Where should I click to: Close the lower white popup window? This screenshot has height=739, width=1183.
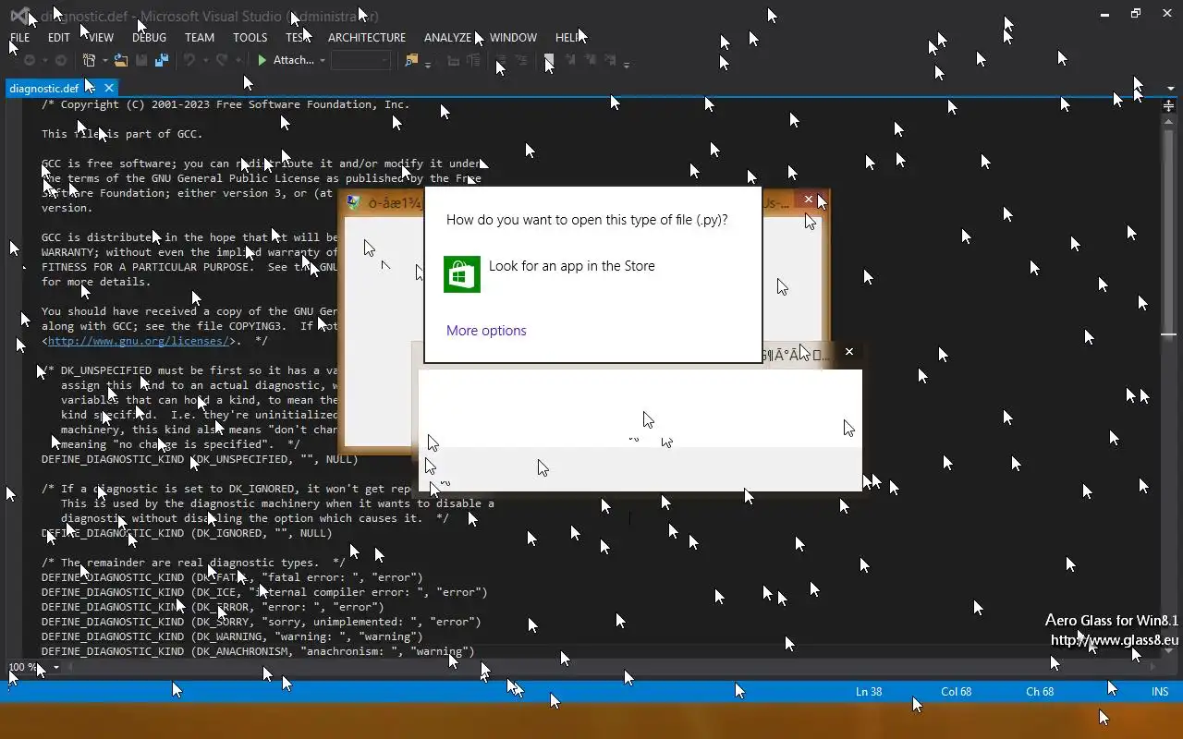coord(849,351)
